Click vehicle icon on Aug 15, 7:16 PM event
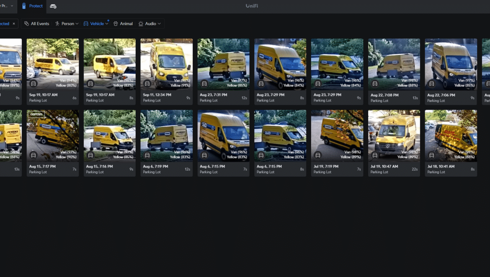The height and width of the screenshot is (277, 490). tap(90, 155)
